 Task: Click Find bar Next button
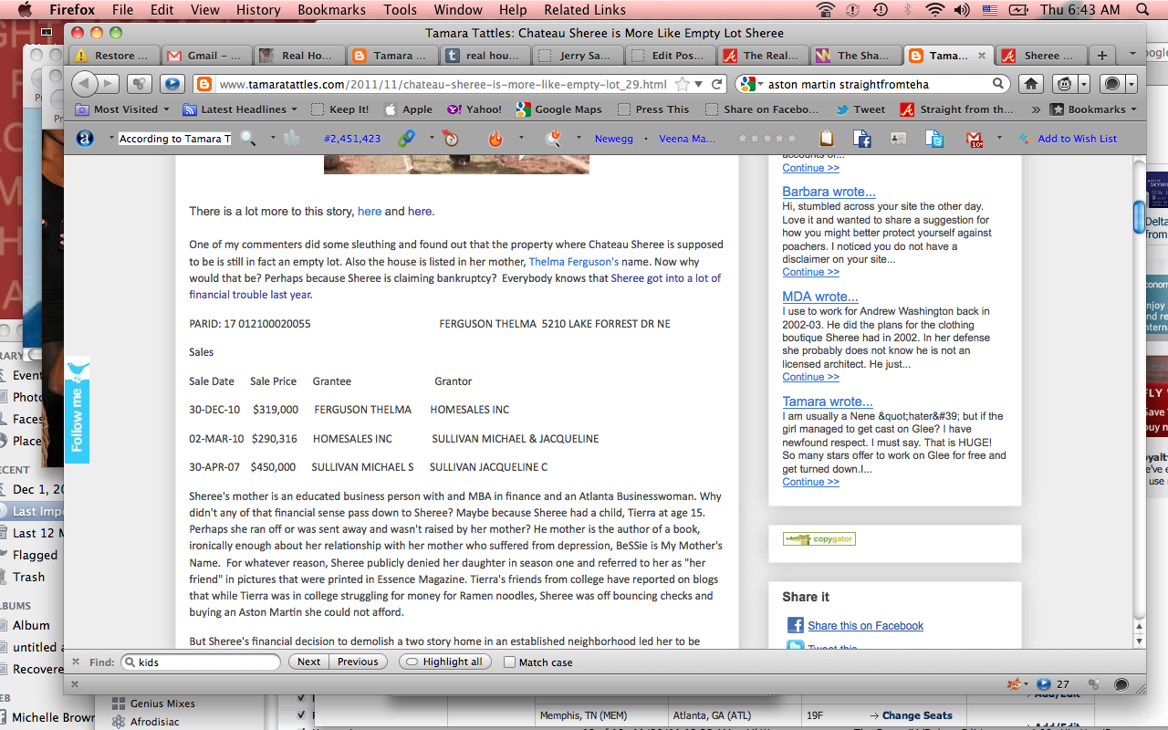(308, 662)
